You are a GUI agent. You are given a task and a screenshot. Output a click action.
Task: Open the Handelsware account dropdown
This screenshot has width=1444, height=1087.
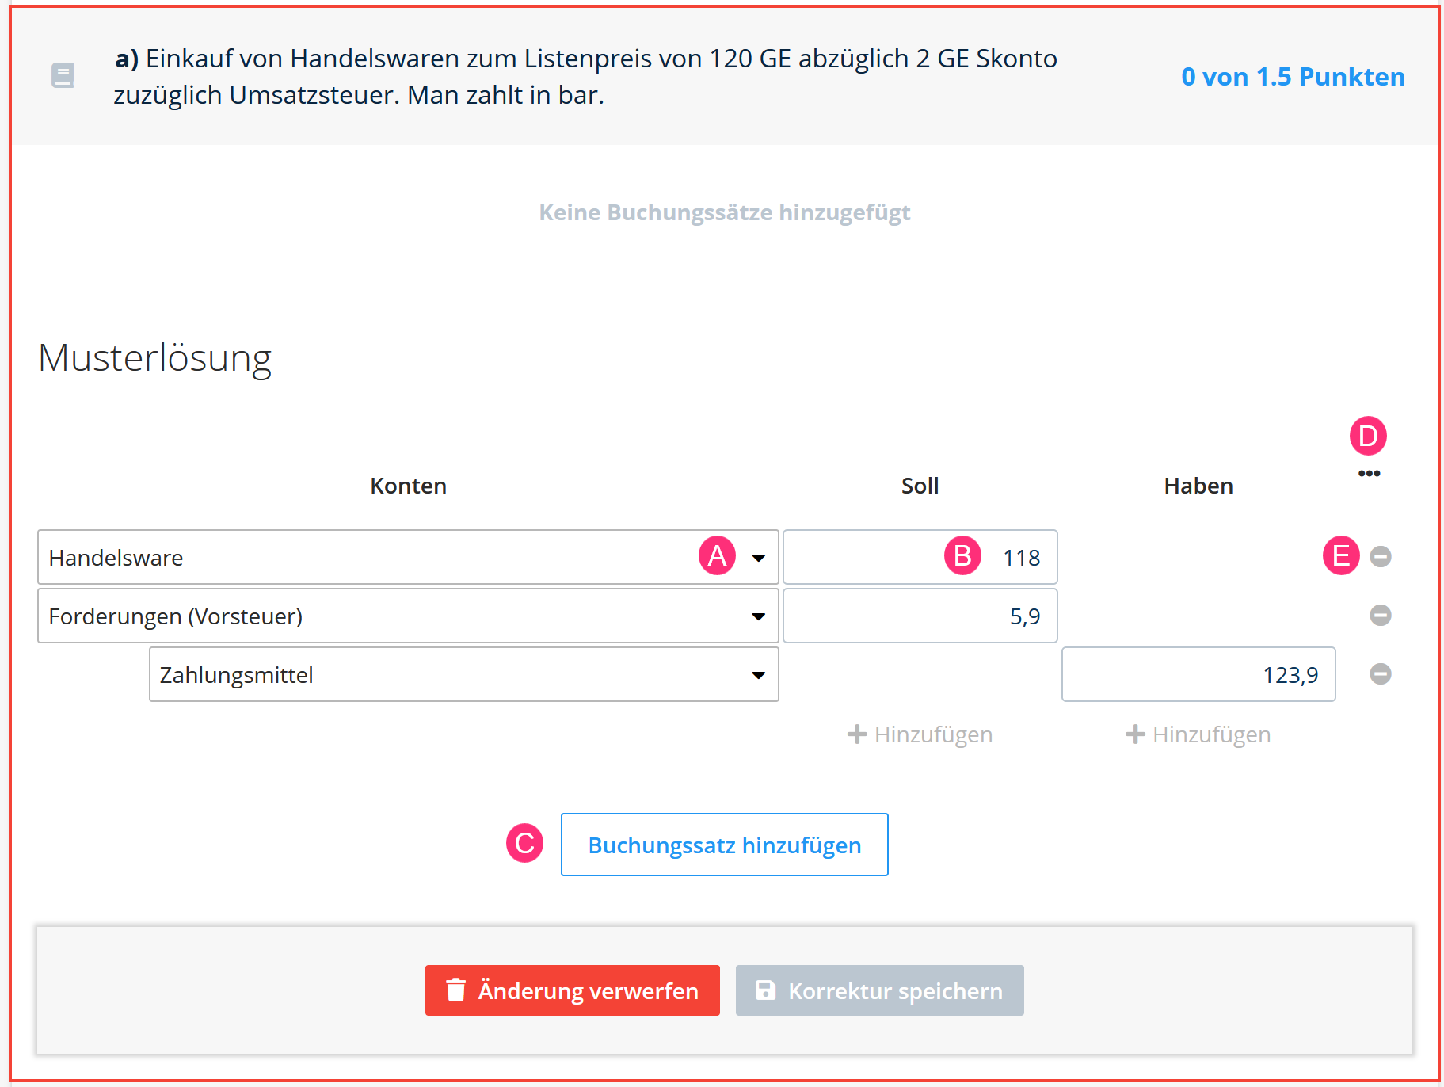tap(408, 557)
